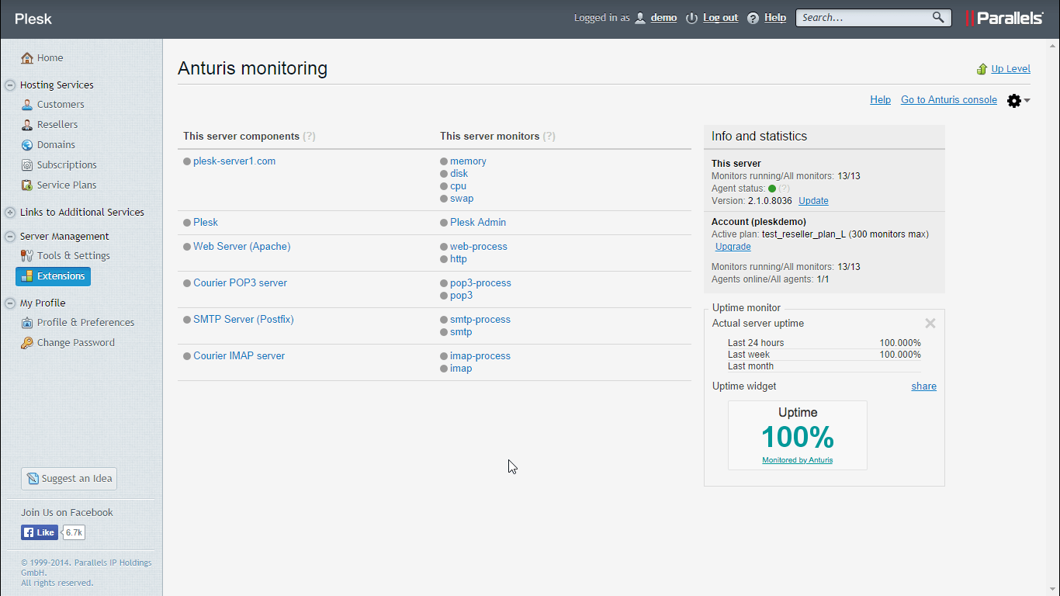Screen dimensions: 1060x596
Task: Click the Facebook Like button
Action: (x=40, y=532)
